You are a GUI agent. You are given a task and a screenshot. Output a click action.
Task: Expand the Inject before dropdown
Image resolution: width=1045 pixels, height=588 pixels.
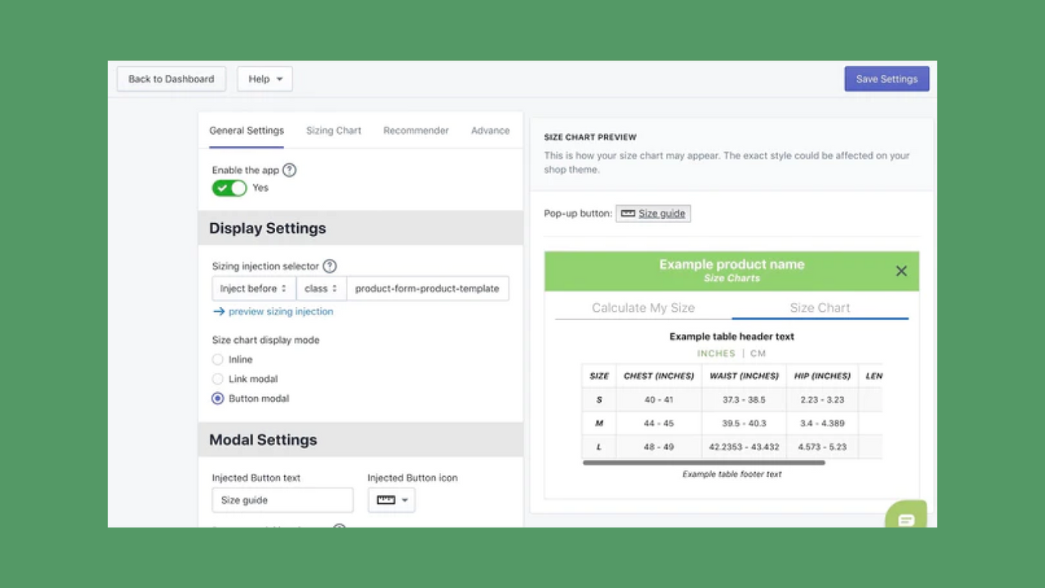(253, 288)
